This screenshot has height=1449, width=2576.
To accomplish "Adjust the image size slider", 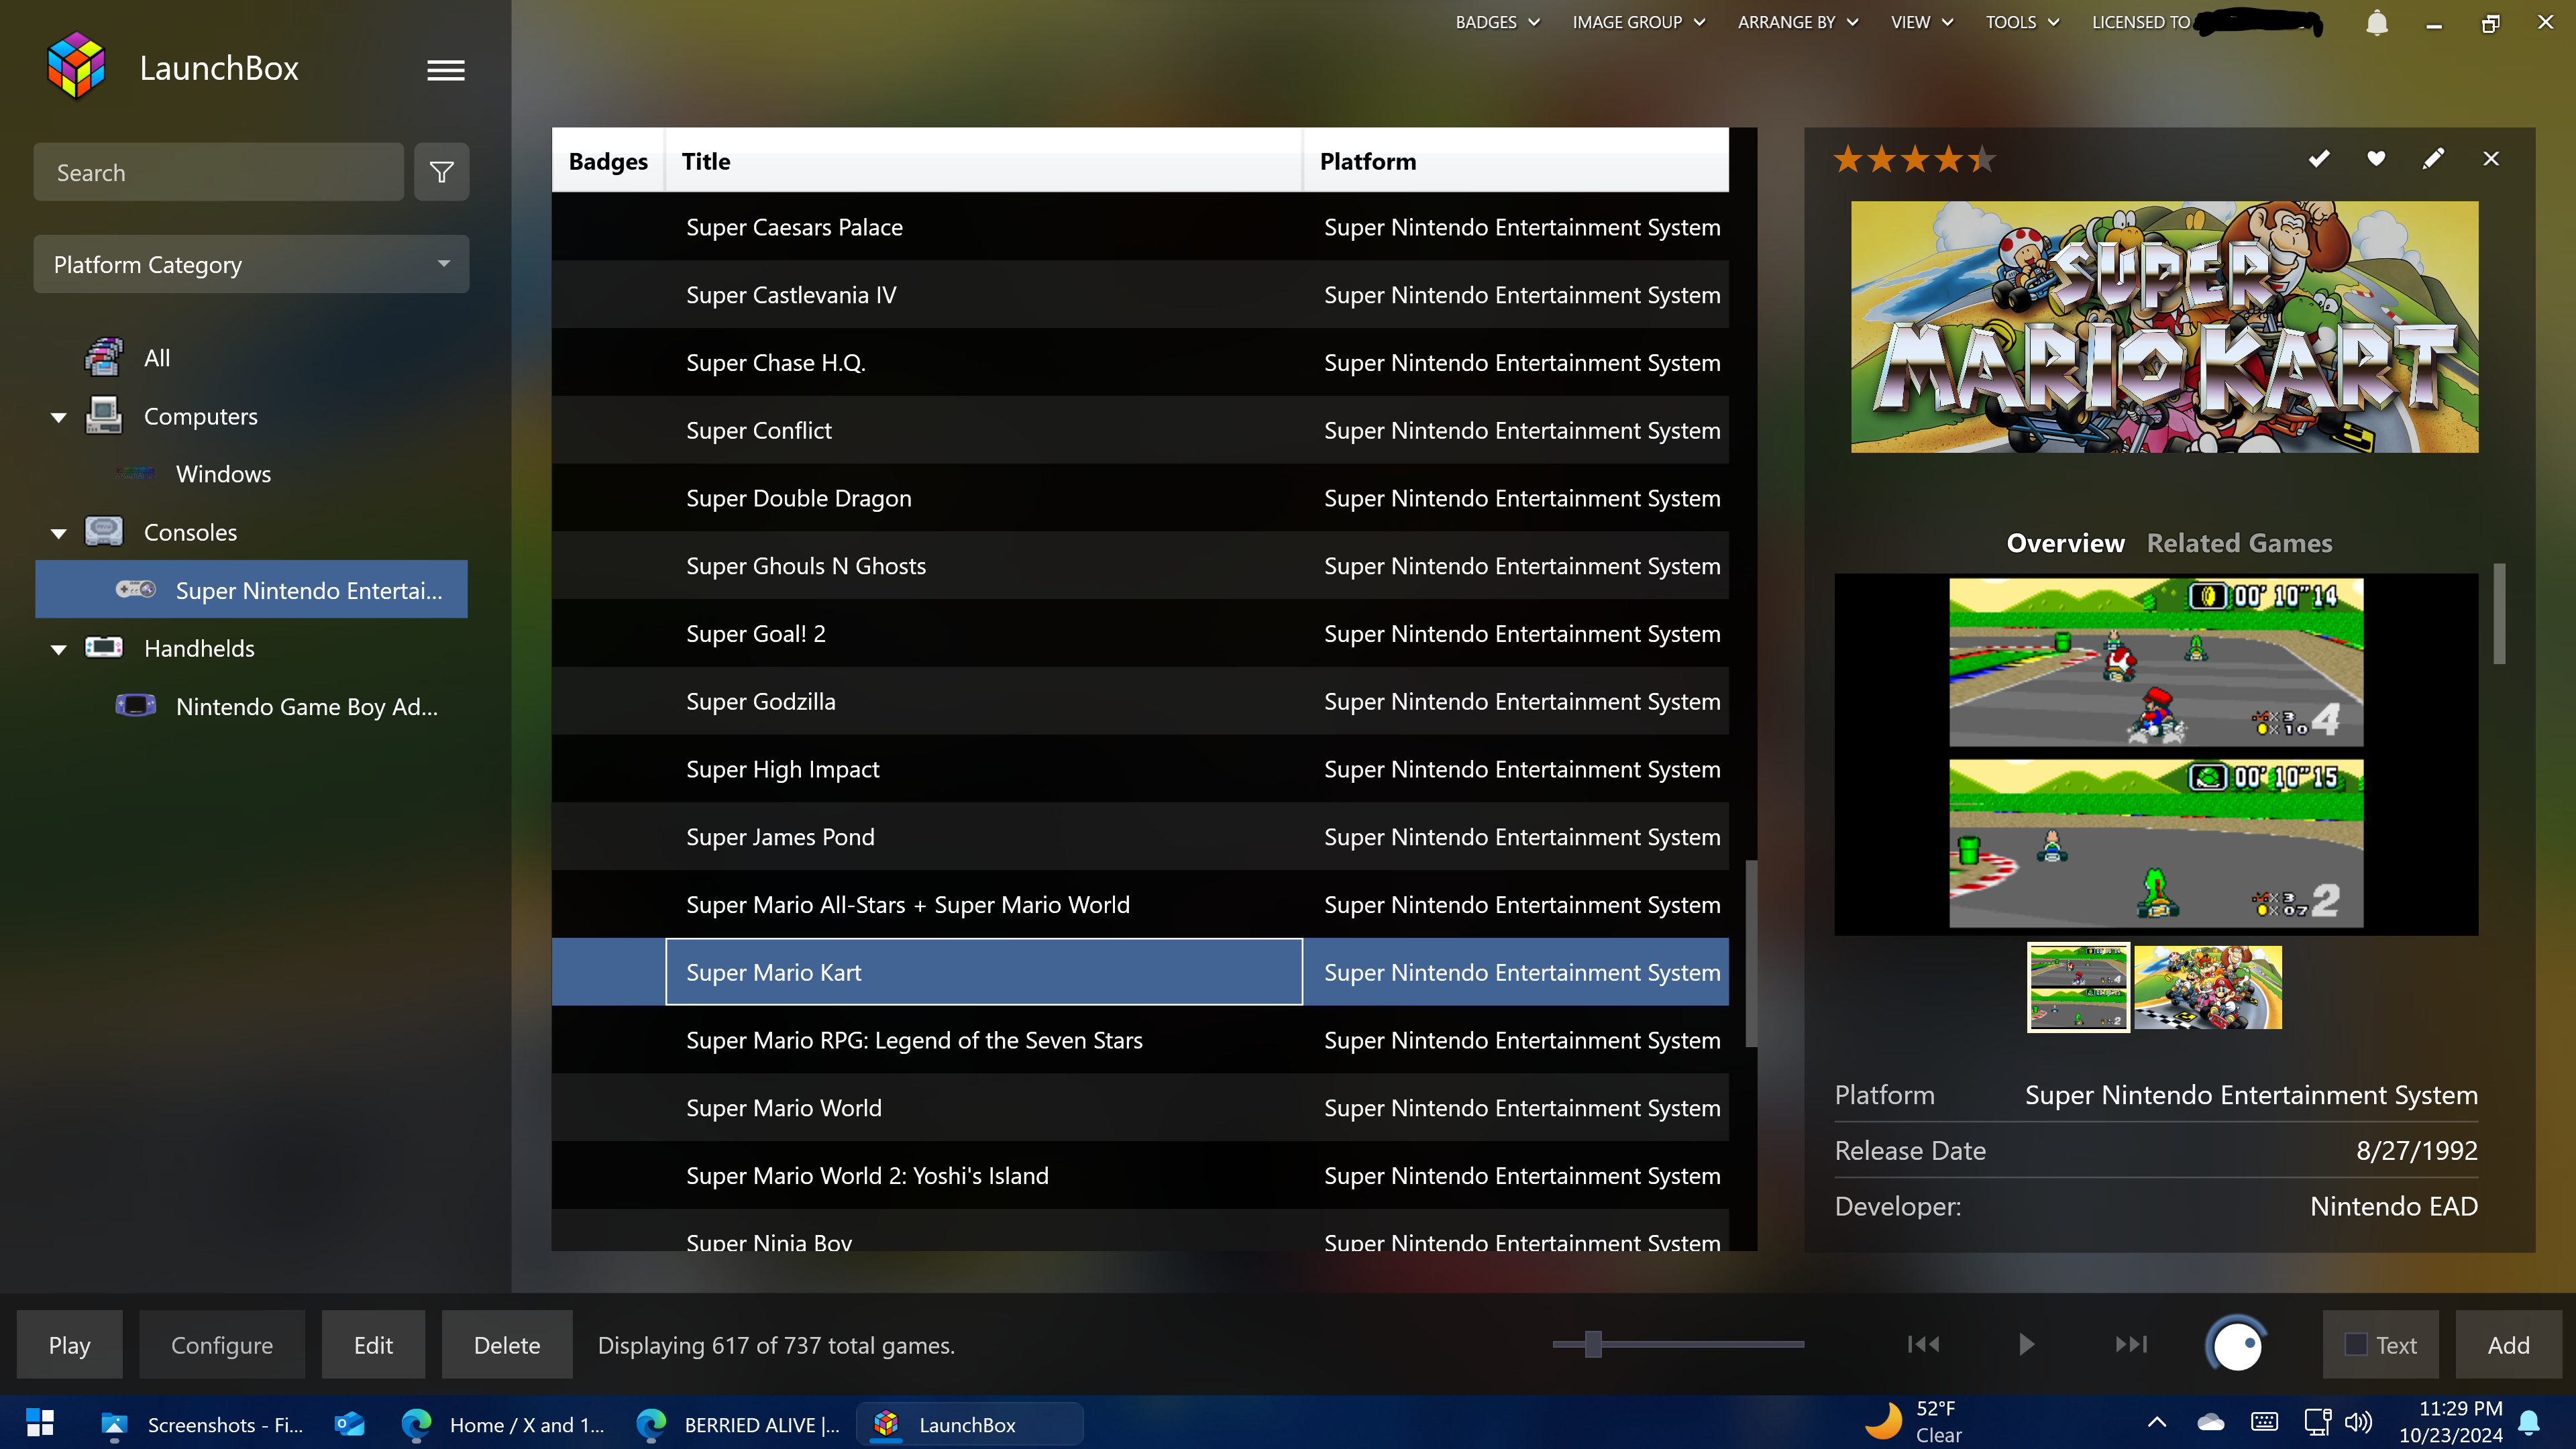I will (1593, 1344).
